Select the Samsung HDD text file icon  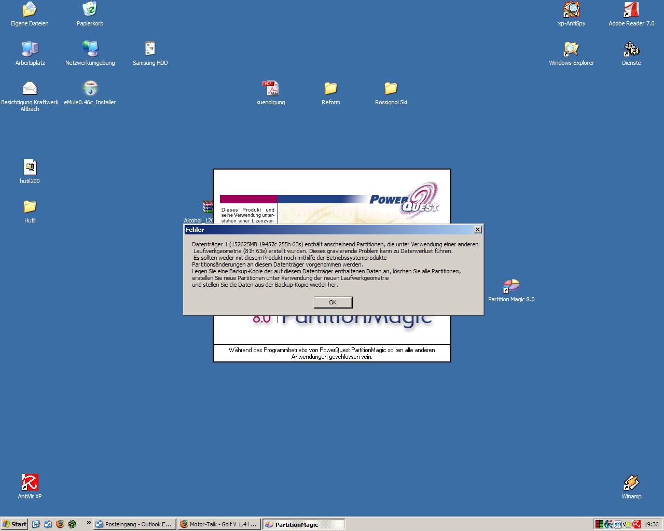150,53
